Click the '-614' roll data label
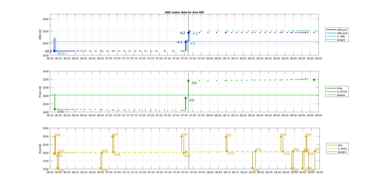The image size is (385, 190). 286,154
